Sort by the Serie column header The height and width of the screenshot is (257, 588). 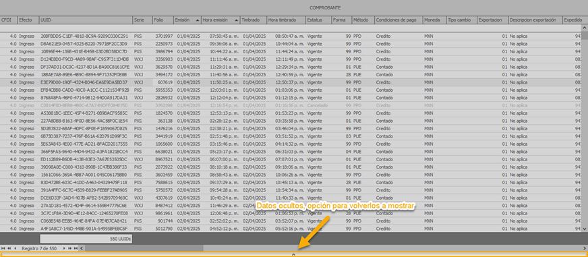[142, 20]
